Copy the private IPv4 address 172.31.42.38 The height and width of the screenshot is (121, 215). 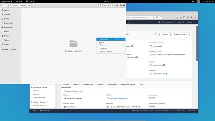pos(150,46)
